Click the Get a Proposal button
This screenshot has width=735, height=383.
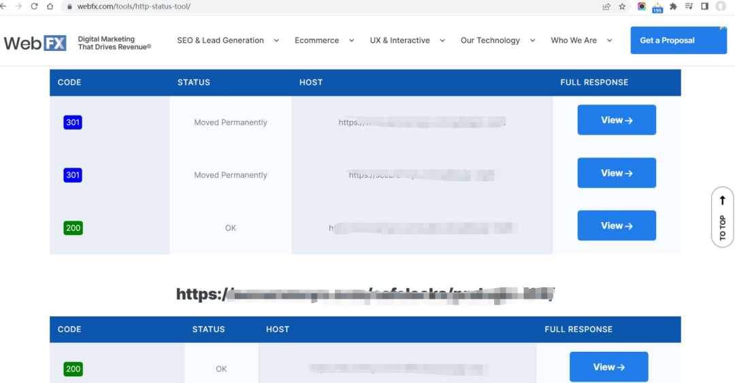(x=678, y=41)
